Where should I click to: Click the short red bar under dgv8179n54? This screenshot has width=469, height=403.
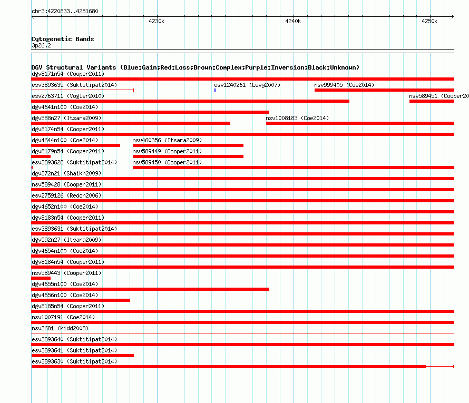(x=41, y=156)
